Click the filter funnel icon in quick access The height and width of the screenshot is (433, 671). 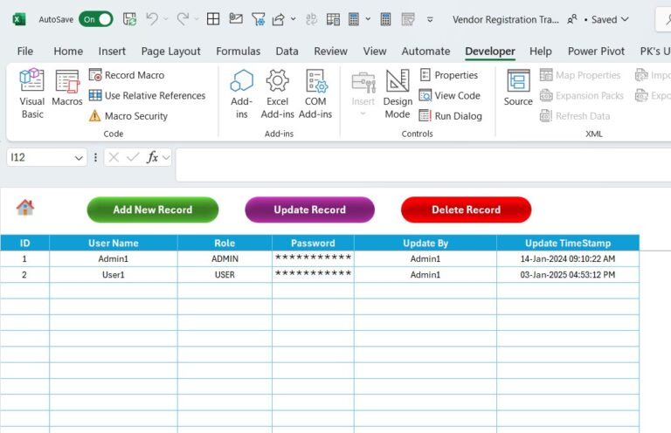point(258,19)
